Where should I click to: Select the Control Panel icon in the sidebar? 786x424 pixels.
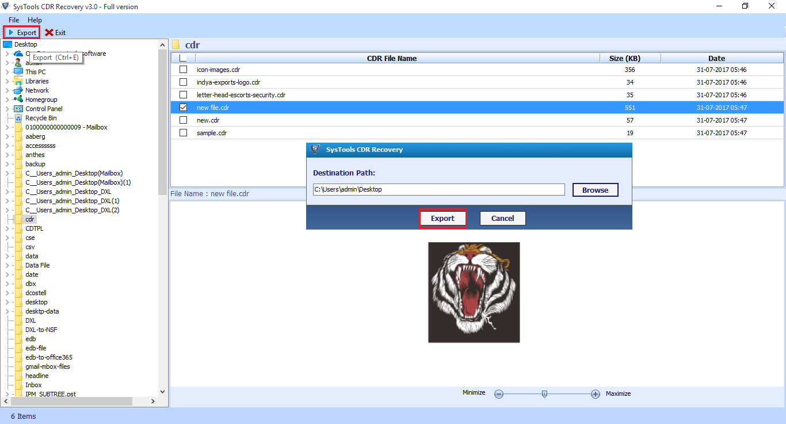click(x=17, y=109)
